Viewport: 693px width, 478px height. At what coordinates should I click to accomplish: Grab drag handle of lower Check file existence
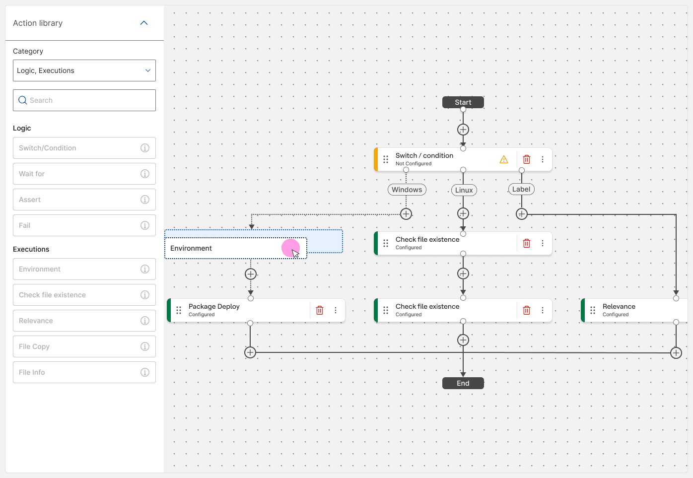pyautogui.click(x=386, y=310)
